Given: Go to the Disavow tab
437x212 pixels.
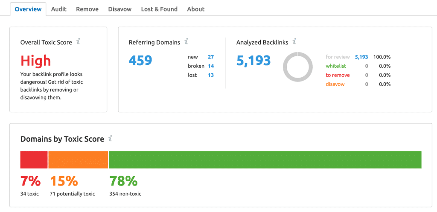Looking at the screenshot, I should [x=120, y=9].
